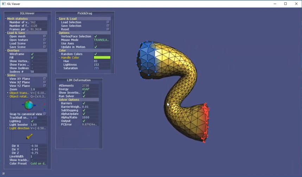Click the Energy ASAP value
This screenshot has width=302, height=177.
(x=86, y=89)
